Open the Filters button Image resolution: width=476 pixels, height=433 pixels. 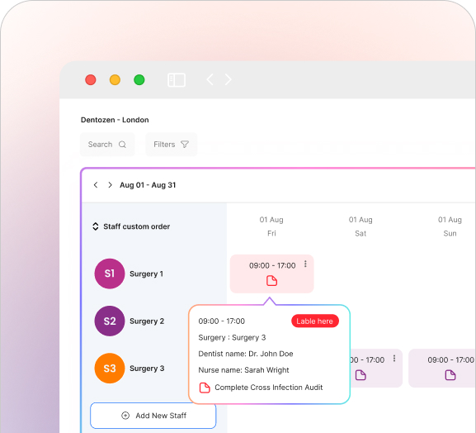172,145
